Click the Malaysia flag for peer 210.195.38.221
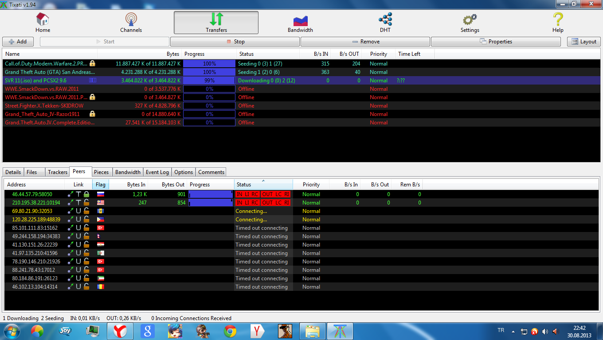 click(x=100, y=202)
